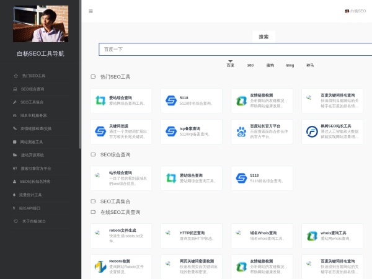Click the bolt icon beside 站长API接口
Image resolution: width=372 pixels, height=279 pixels.
click(14, 208)
